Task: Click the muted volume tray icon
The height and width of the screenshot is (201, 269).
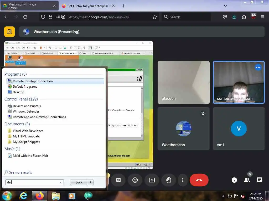Action: (242, 196)
